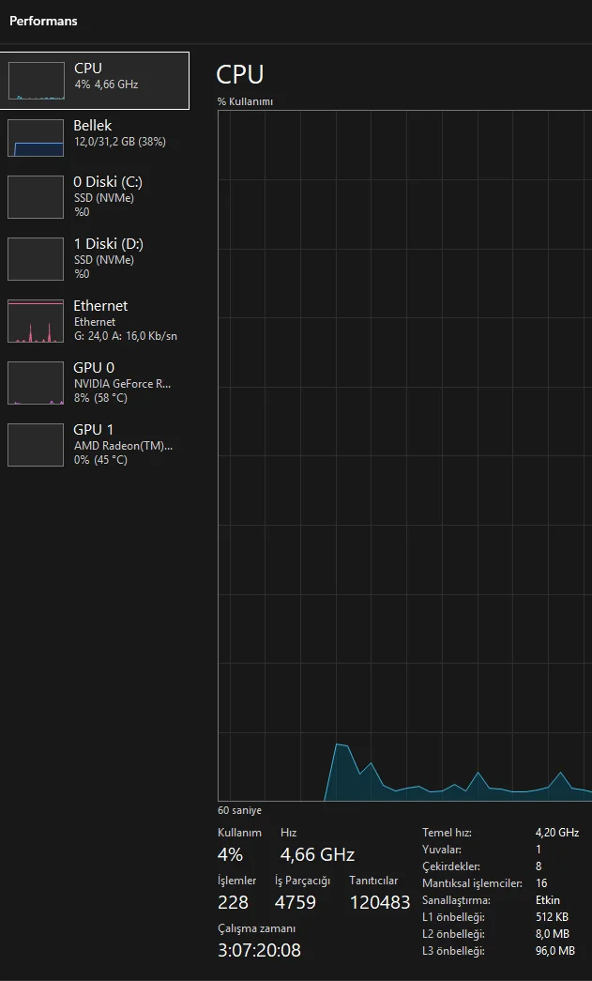This screenshot has width=592, height=981.
Task: Open the 0 Diski (C:) graph thumbnail
Action: [36, 197]
